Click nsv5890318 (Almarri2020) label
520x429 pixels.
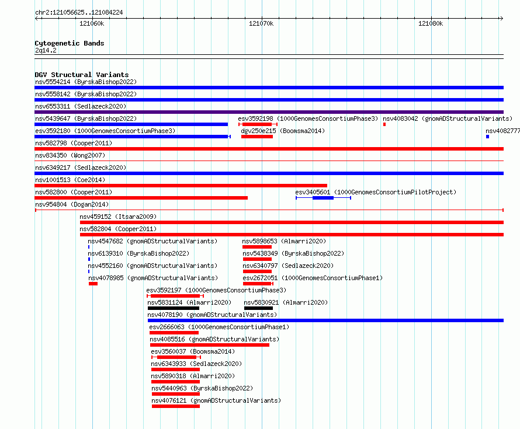193,376
